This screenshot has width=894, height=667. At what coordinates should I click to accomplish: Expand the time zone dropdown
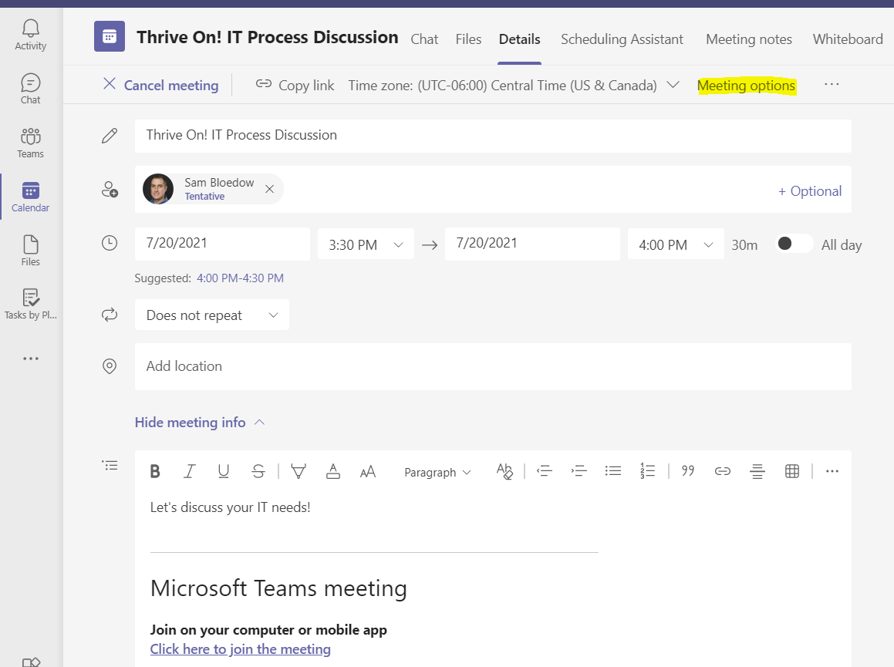673,85
